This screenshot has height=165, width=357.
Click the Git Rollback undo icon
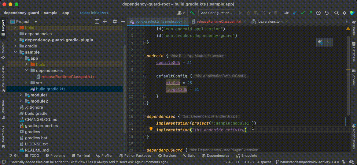326,13
